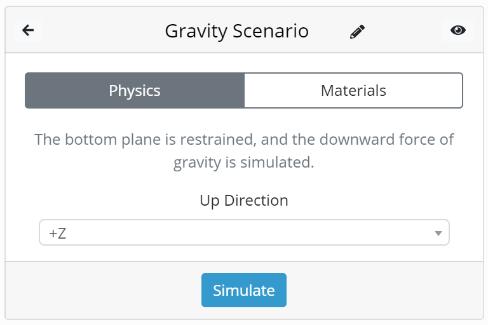Image resolution: width=488 pixels, height=325 pixels.
Task: Click the Up Direction label
Action: [244, 201]
